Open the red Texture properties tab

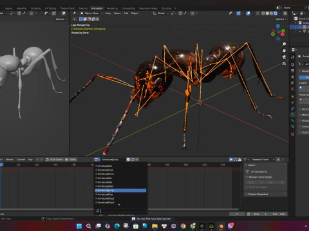(293, 134)
